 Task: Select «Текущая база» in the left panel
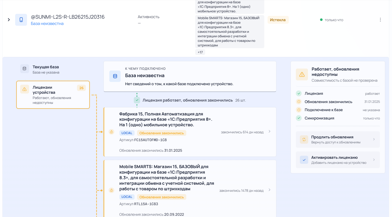coord(53,69)
